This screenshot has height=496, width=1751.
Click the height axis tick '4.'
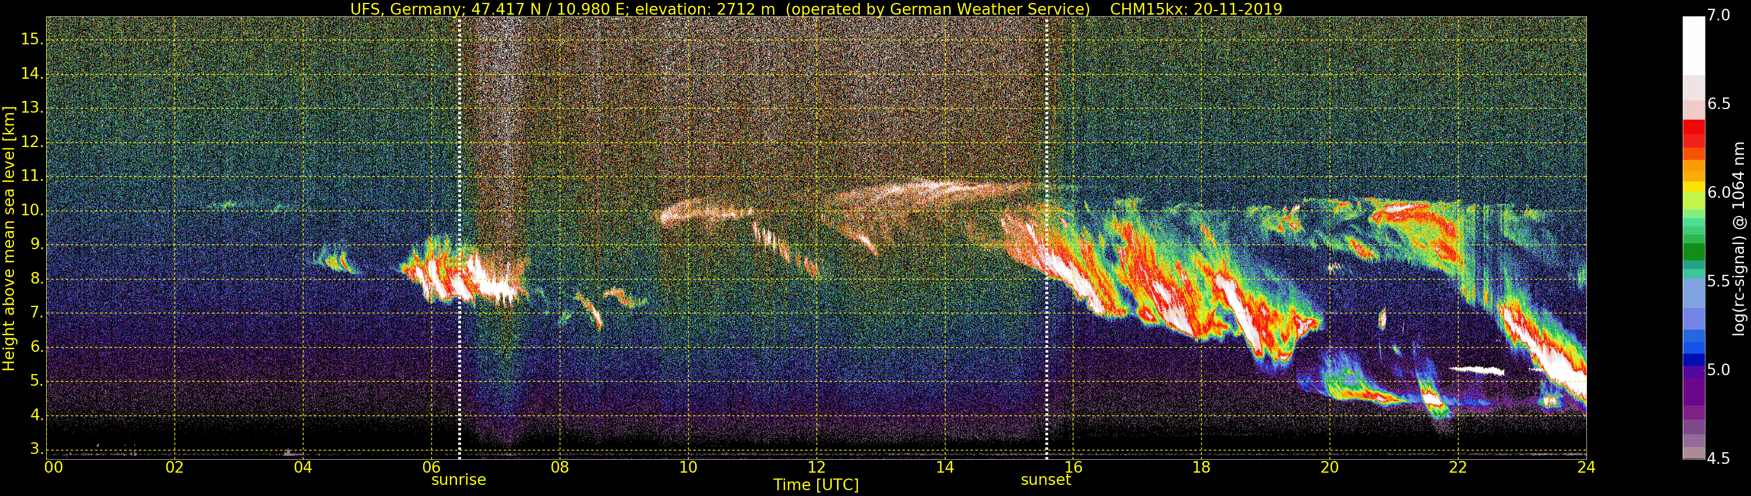click(x=36, y=415)
